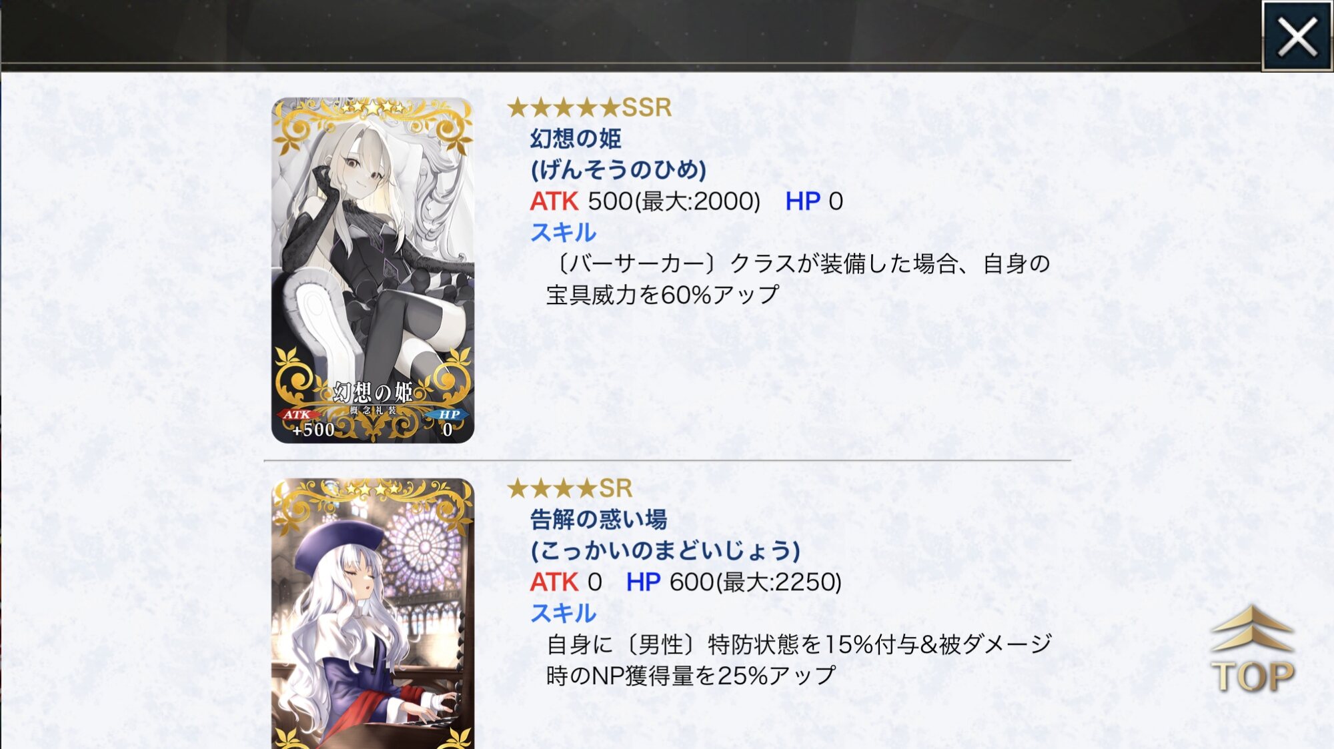This screenshot has width=1334, height=749.
Task: Close the craft essence details window
Action: [x=1297, y=36]
